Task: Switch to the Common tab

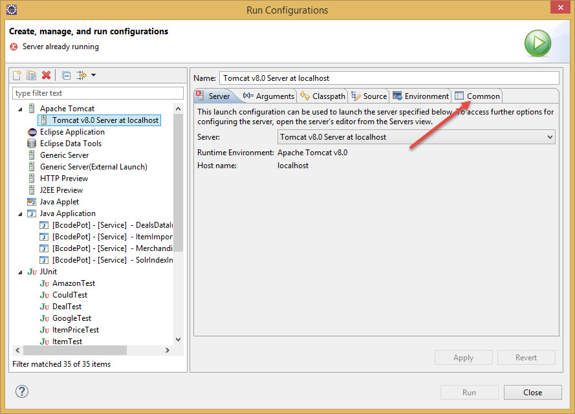Action: pos(477,96)
